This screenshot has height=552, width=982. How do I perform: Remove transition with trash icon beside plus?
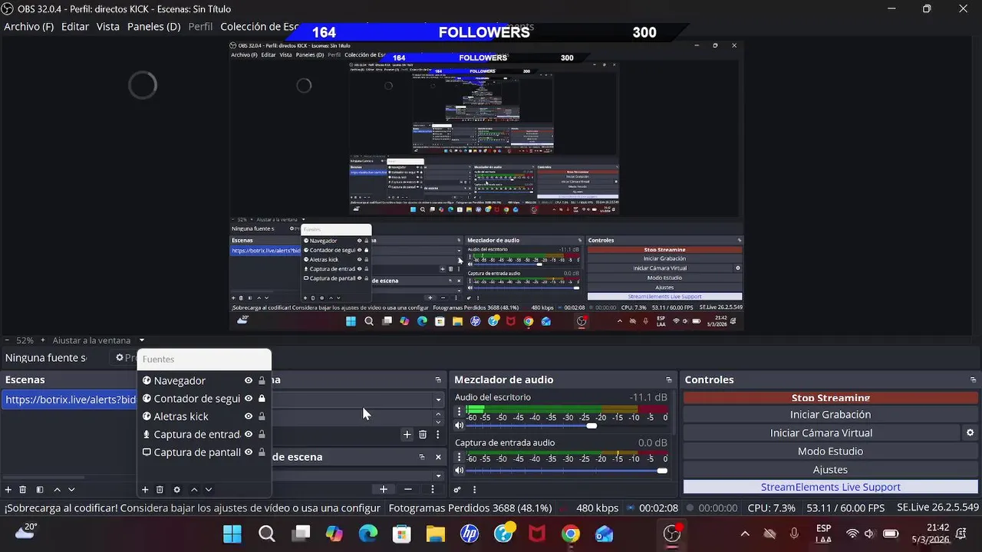click(x=422, y=435)
